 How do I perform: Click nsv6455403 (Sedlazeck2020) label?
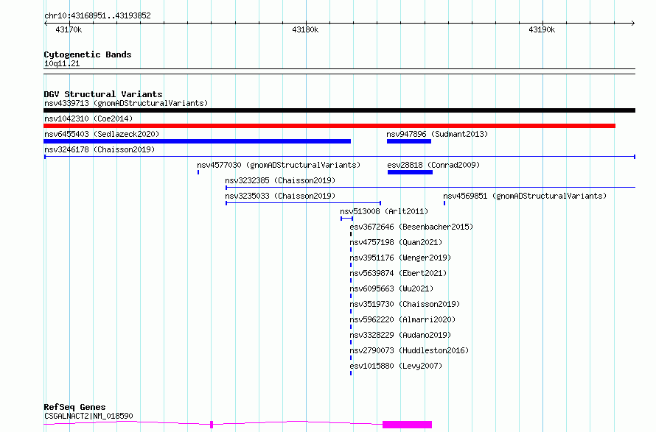coord(102,134)
